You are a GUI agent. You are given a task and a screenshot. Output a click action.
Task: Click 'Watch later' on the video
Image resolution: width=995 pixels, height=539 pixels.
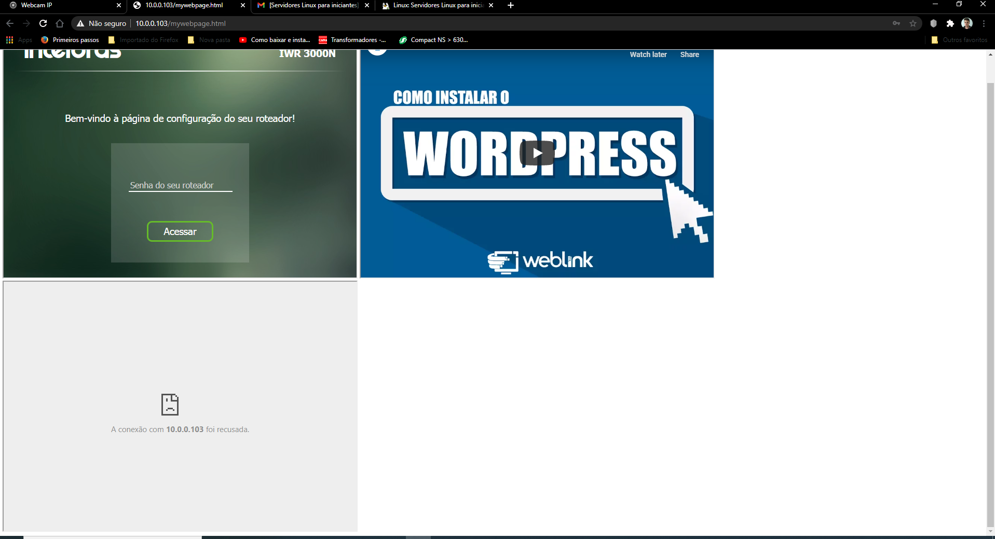[648, 54]
